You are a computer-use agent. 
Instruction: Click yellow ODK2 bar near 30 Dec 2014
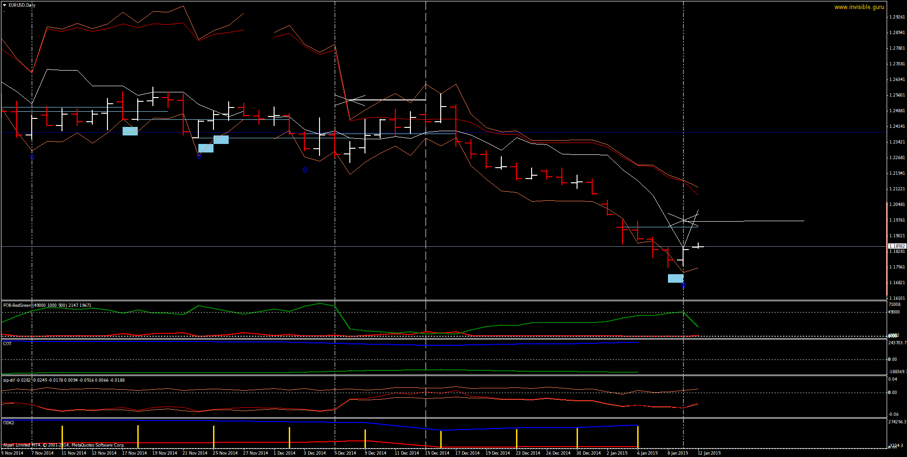[x=577, y=438]
